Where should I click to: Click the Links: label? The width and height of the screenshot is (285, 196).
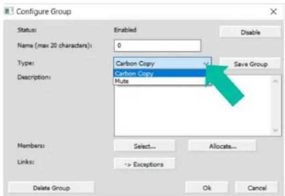click(26, 162)
